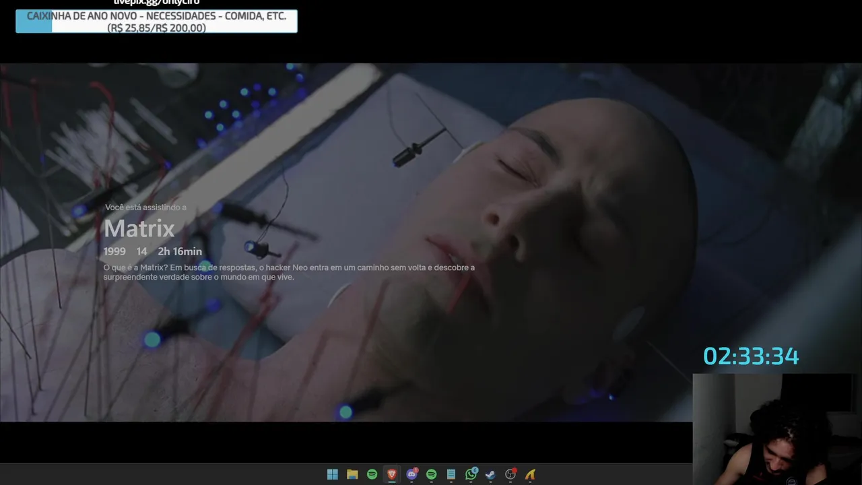Open Steam from the taskbar

(491, 474)
